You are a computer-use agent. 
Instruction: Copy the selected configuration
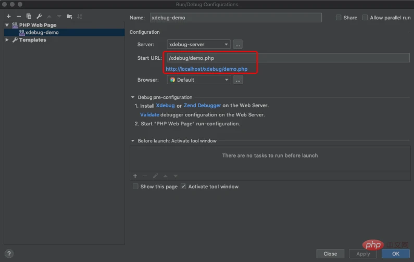29,16
